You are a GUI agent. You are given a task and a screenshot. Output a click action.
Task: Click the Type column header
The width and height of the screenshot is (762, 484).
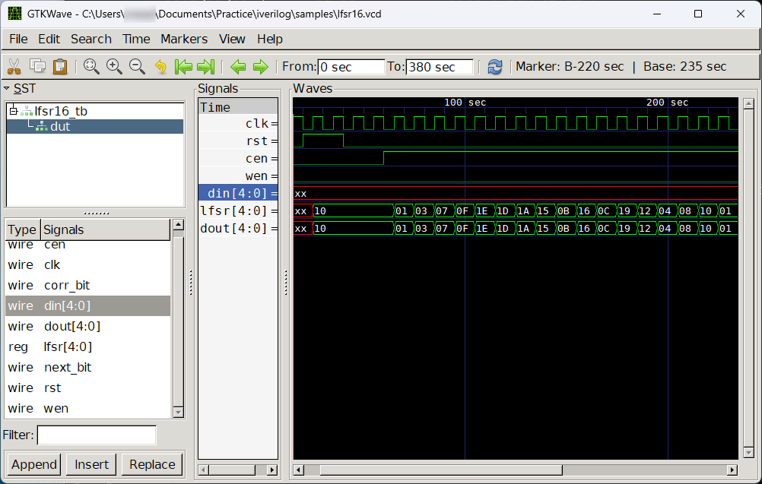pos(22,229)
